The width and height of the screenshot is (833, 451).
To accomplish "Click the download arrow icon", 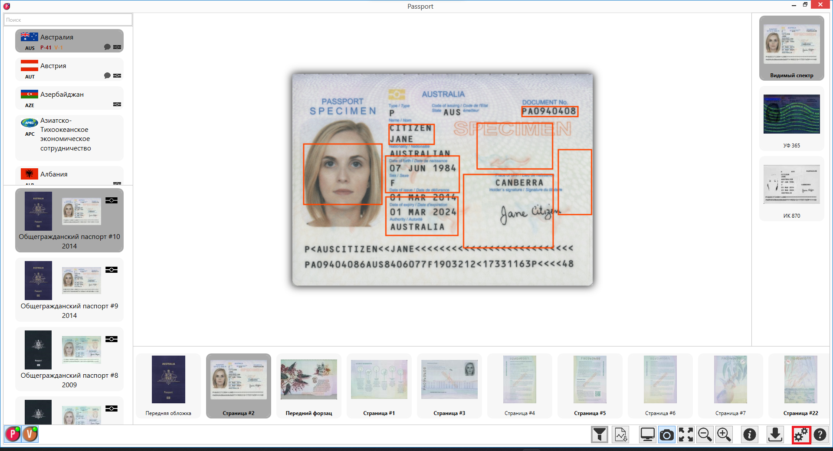I will (x=775, y=434).
